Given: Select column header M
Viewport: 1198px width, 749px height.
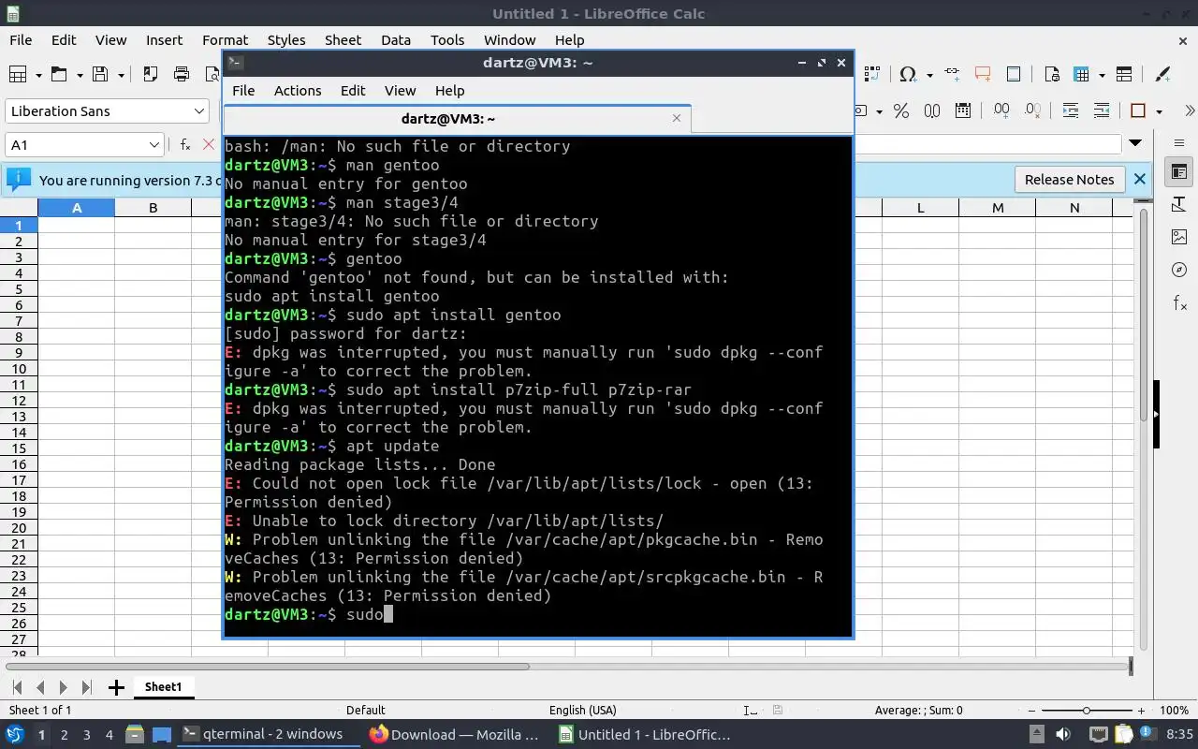Looking at the screenshot, I should (x=998, y=208).
